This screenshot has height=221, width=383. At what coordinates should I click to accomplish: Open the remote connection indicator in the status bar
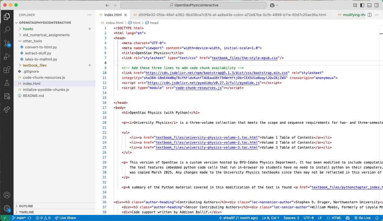tap(4, 218)
